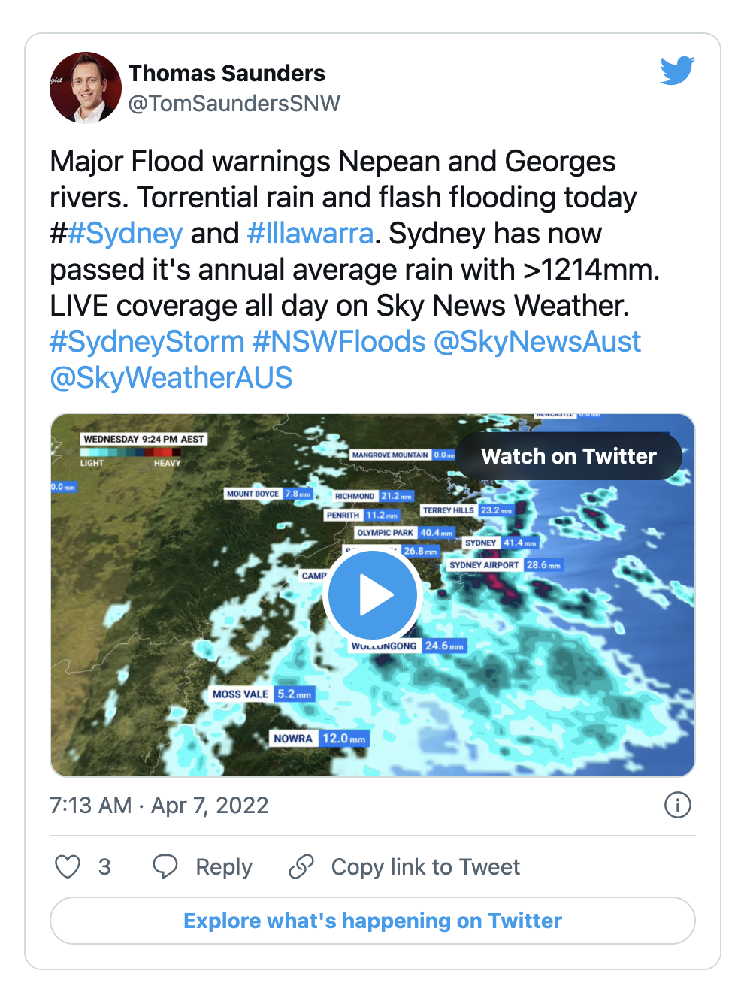Play the weather radar video

tap(373, 595)
